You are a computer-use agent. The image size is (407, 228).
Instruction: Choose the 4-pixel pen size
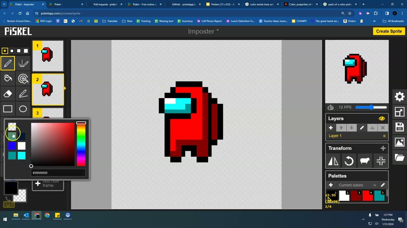click(x=26, y=51)
